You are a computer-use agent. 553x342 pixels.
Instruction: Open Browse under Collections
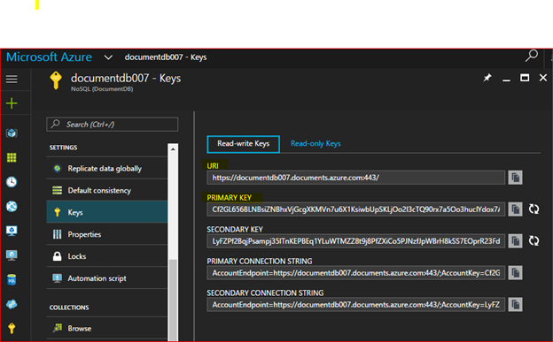click(x=107, y=328)
